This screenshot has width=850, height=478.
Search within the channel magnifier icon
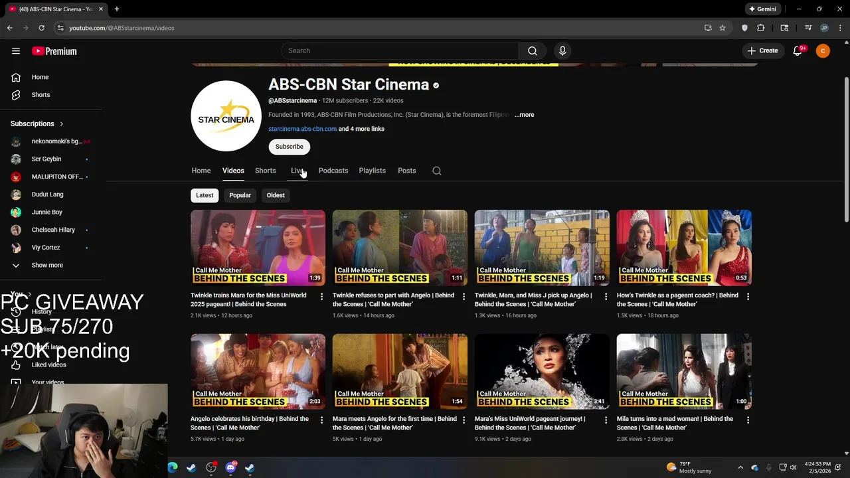(x=437, y=171)
